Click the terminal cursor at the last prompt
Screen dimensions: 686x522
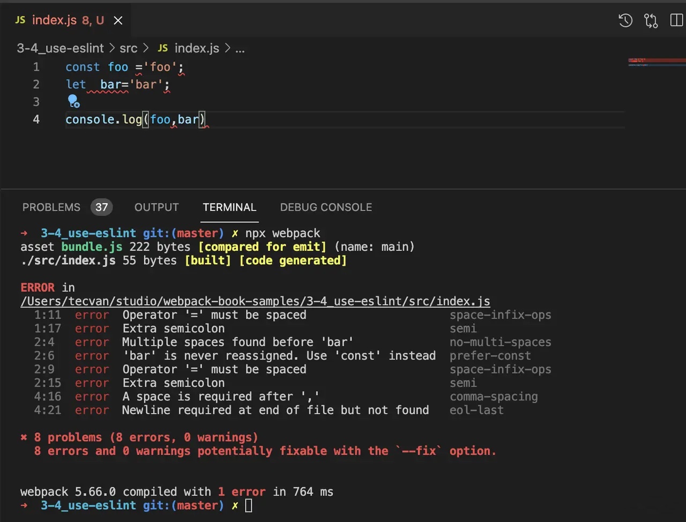point(249,505)
